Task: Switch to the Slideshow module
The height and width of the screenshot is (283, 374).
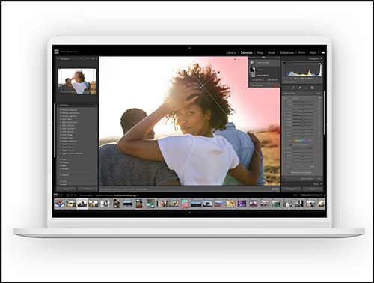Action: 286,52
